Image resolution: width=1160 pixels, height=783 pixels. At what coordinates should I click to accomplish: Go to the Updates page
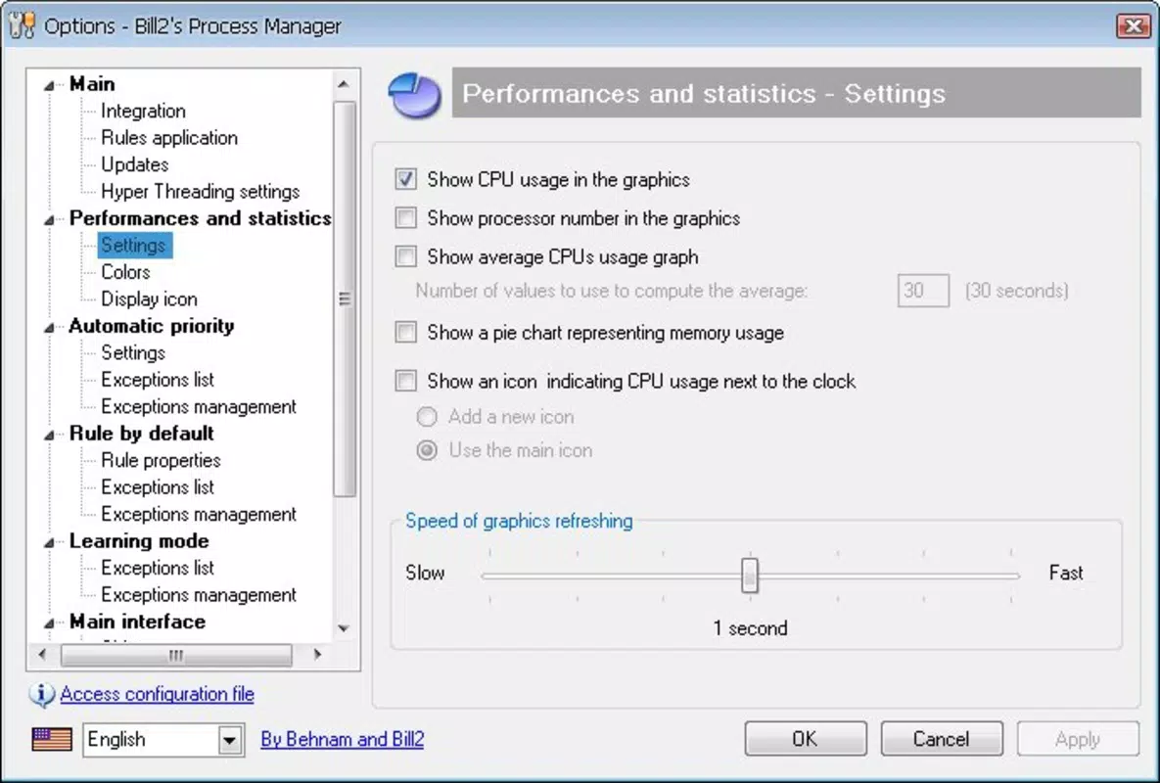(x=135, y=164)
